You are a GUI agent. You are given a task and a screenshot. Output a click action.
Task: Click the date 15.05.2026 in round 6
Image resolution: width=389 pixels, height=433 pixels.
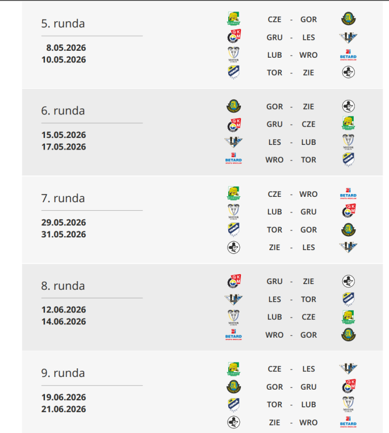coord(63,135)
